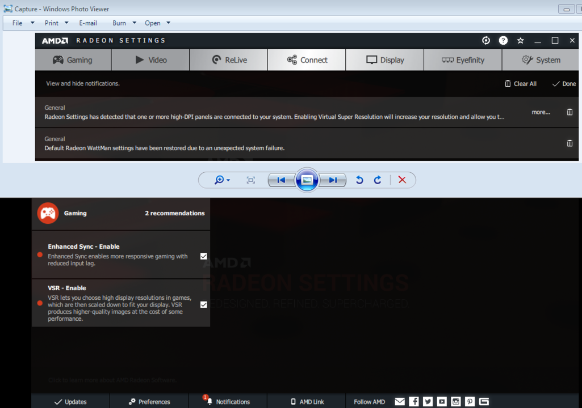
Task: Rotate image counterclockwise
Action: click(359, 180)
